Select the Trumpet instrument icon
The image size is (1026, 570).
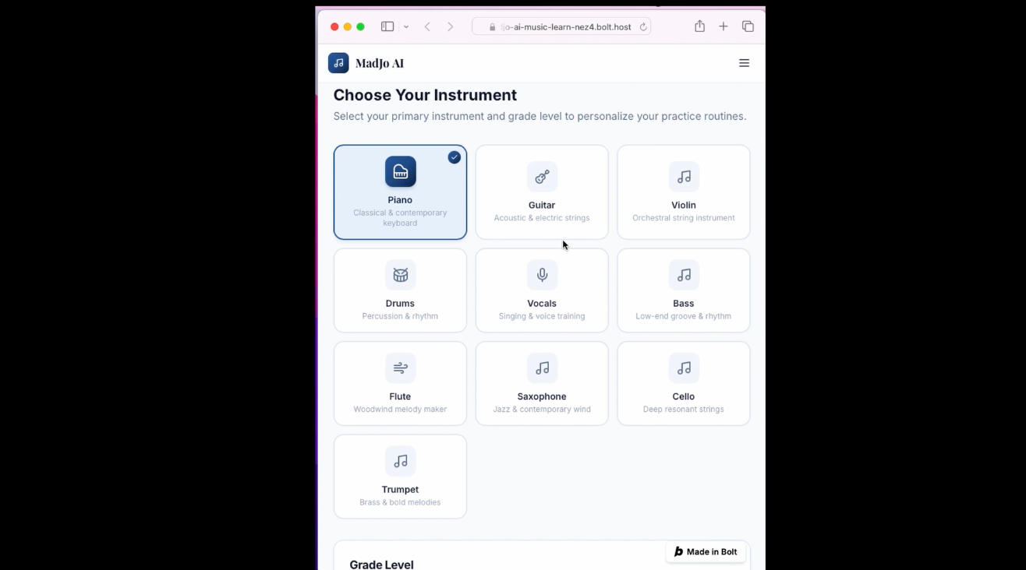[x=400, y=461]
